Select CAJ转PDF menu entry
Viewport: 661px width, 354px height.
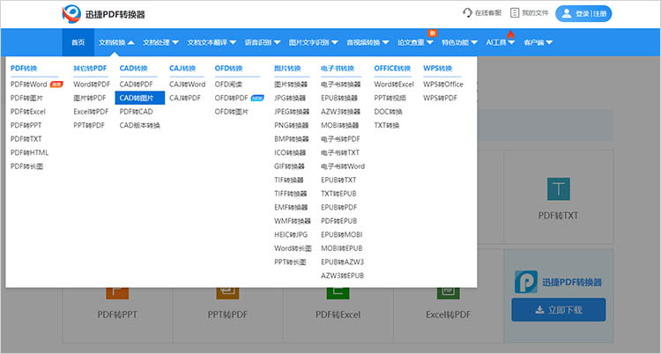coord(185,98)
